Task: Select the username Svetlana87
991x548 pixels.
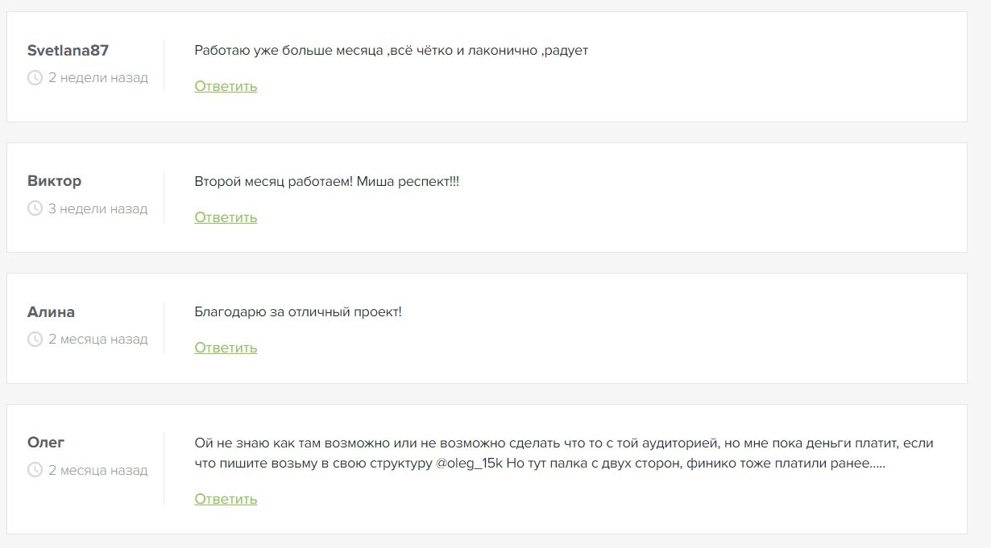Action: coord(68,51)
